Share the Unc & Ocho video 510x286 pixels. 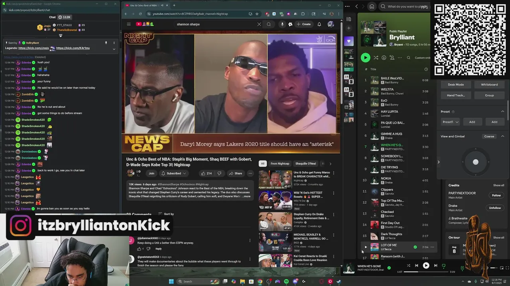pyautogui.click(x=235, y=173)
